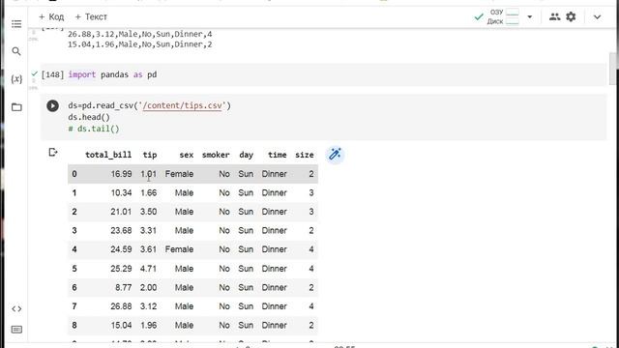
Task: Select the 1.96 tip cell in row 8
Action: (148, 326)
